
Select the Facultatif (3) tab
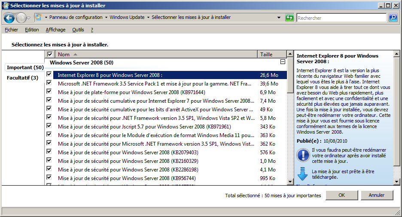pos(22,78)
